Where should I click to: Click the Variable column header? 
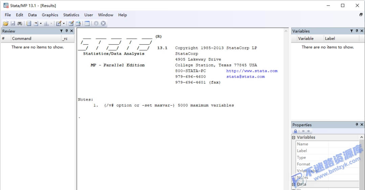pyautogui.click(x=310, y=38)
